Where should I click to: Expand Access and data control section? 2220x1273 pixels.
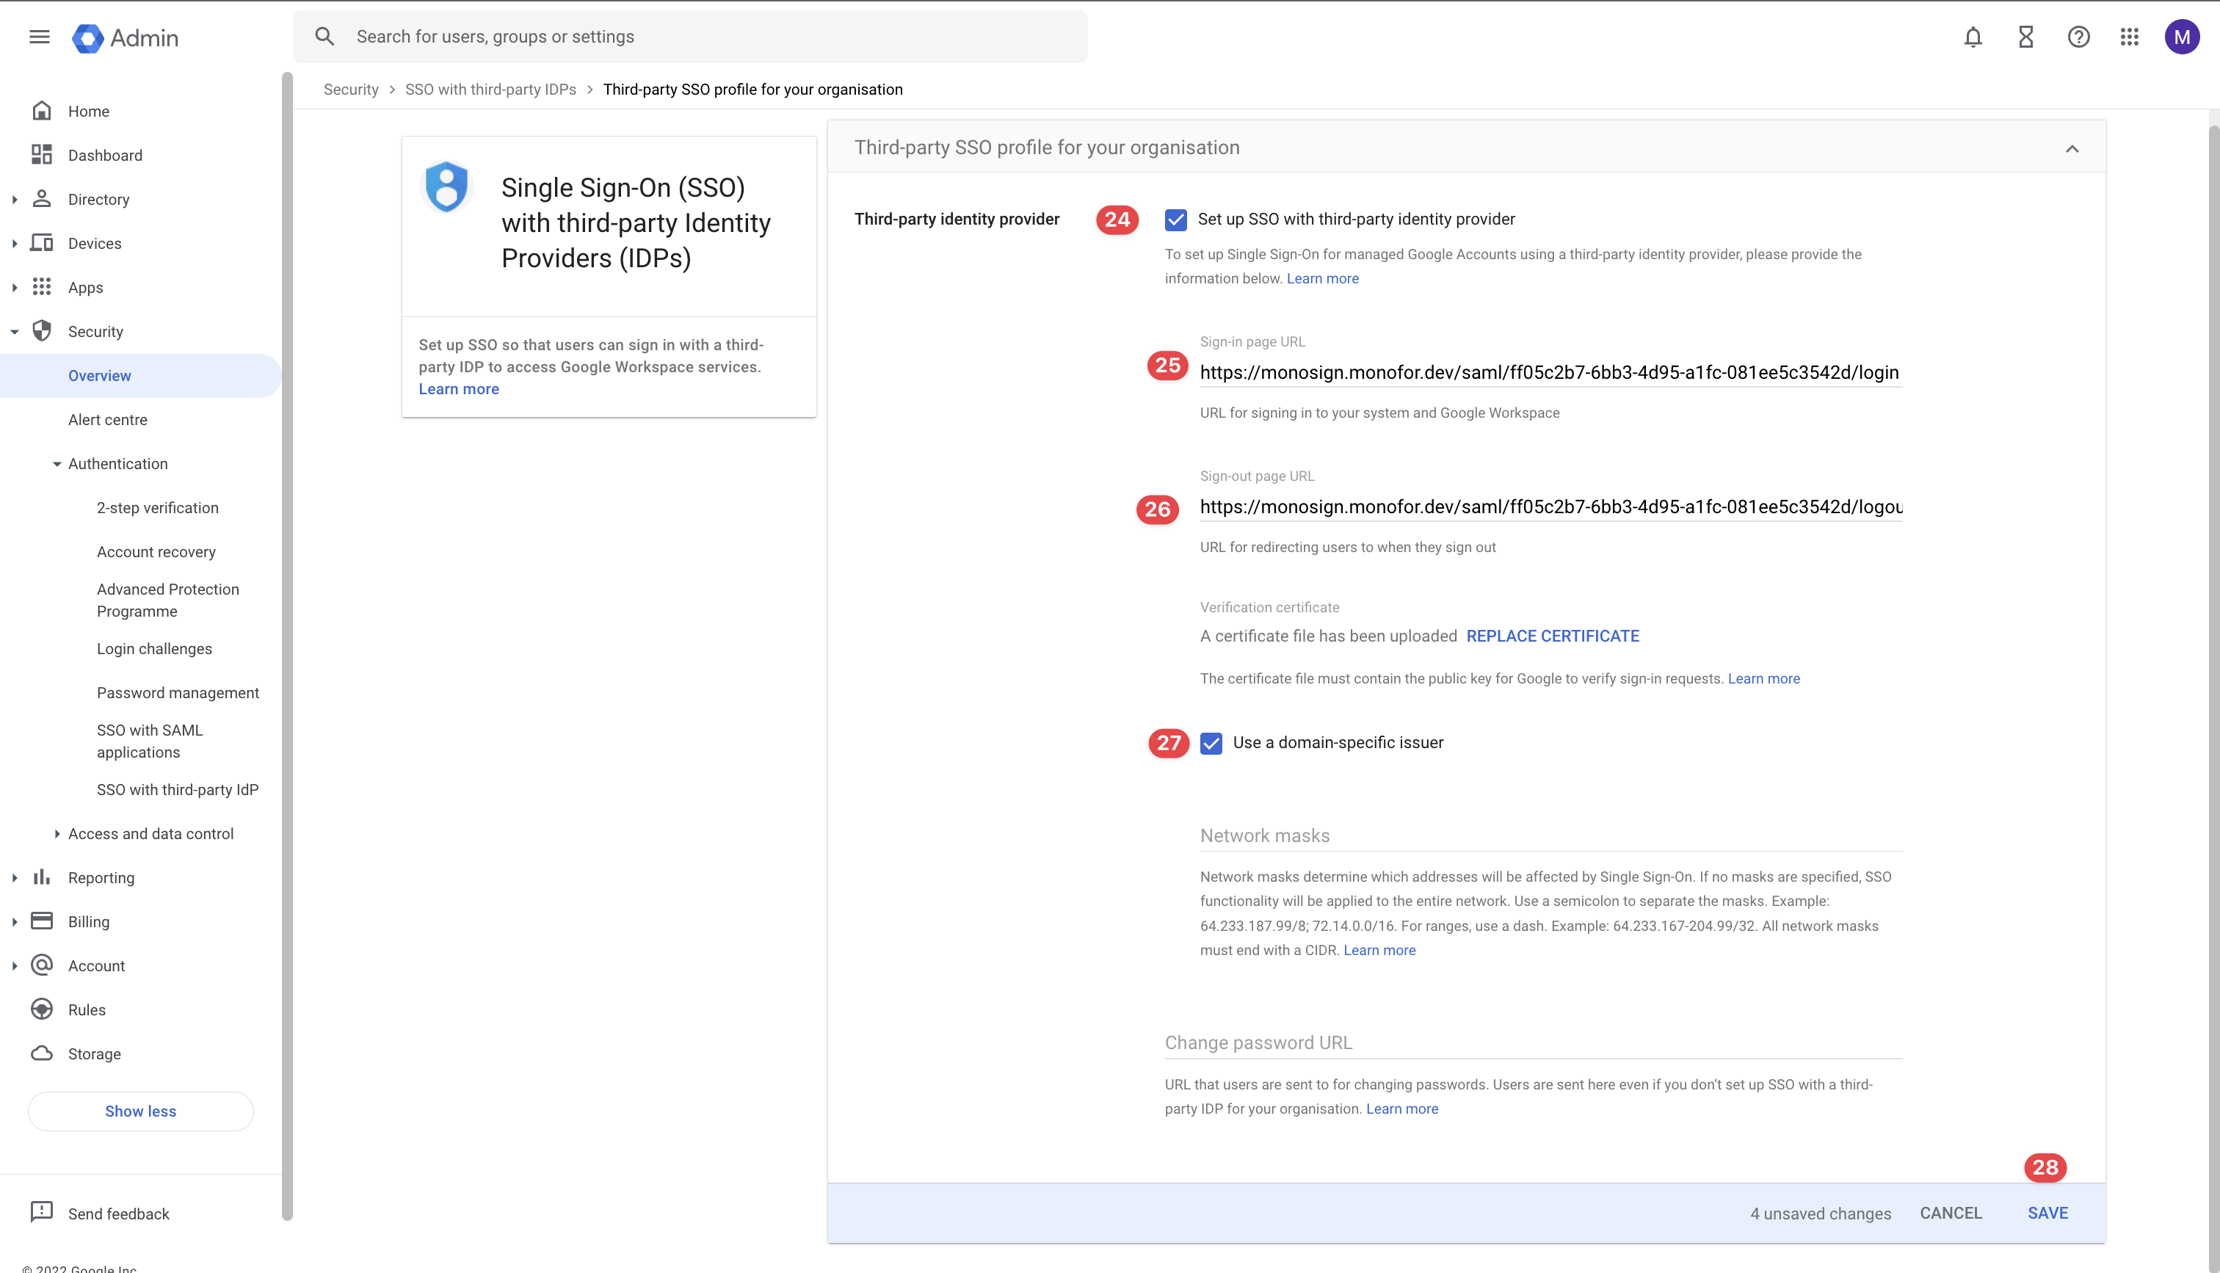coord(57,833)
